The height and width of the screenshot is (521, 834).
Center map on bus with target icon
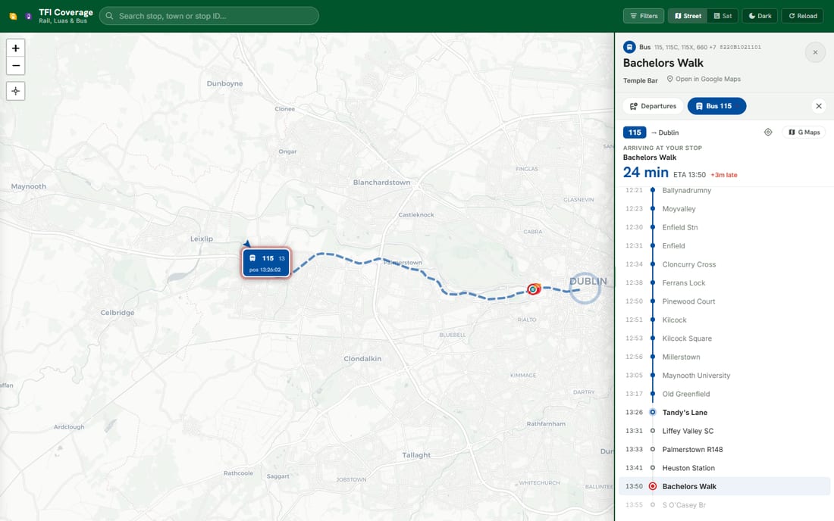click(x=768, y=133)
